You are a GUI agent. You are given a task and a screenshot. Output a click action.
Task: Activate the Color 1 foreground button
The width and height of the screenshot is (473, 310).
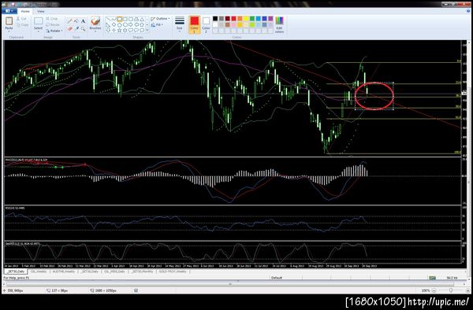tap(195, 24)
